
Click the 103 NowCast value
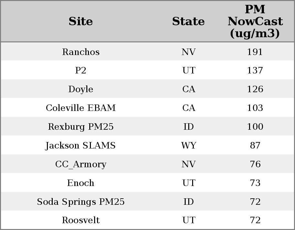tap(255, 108)
